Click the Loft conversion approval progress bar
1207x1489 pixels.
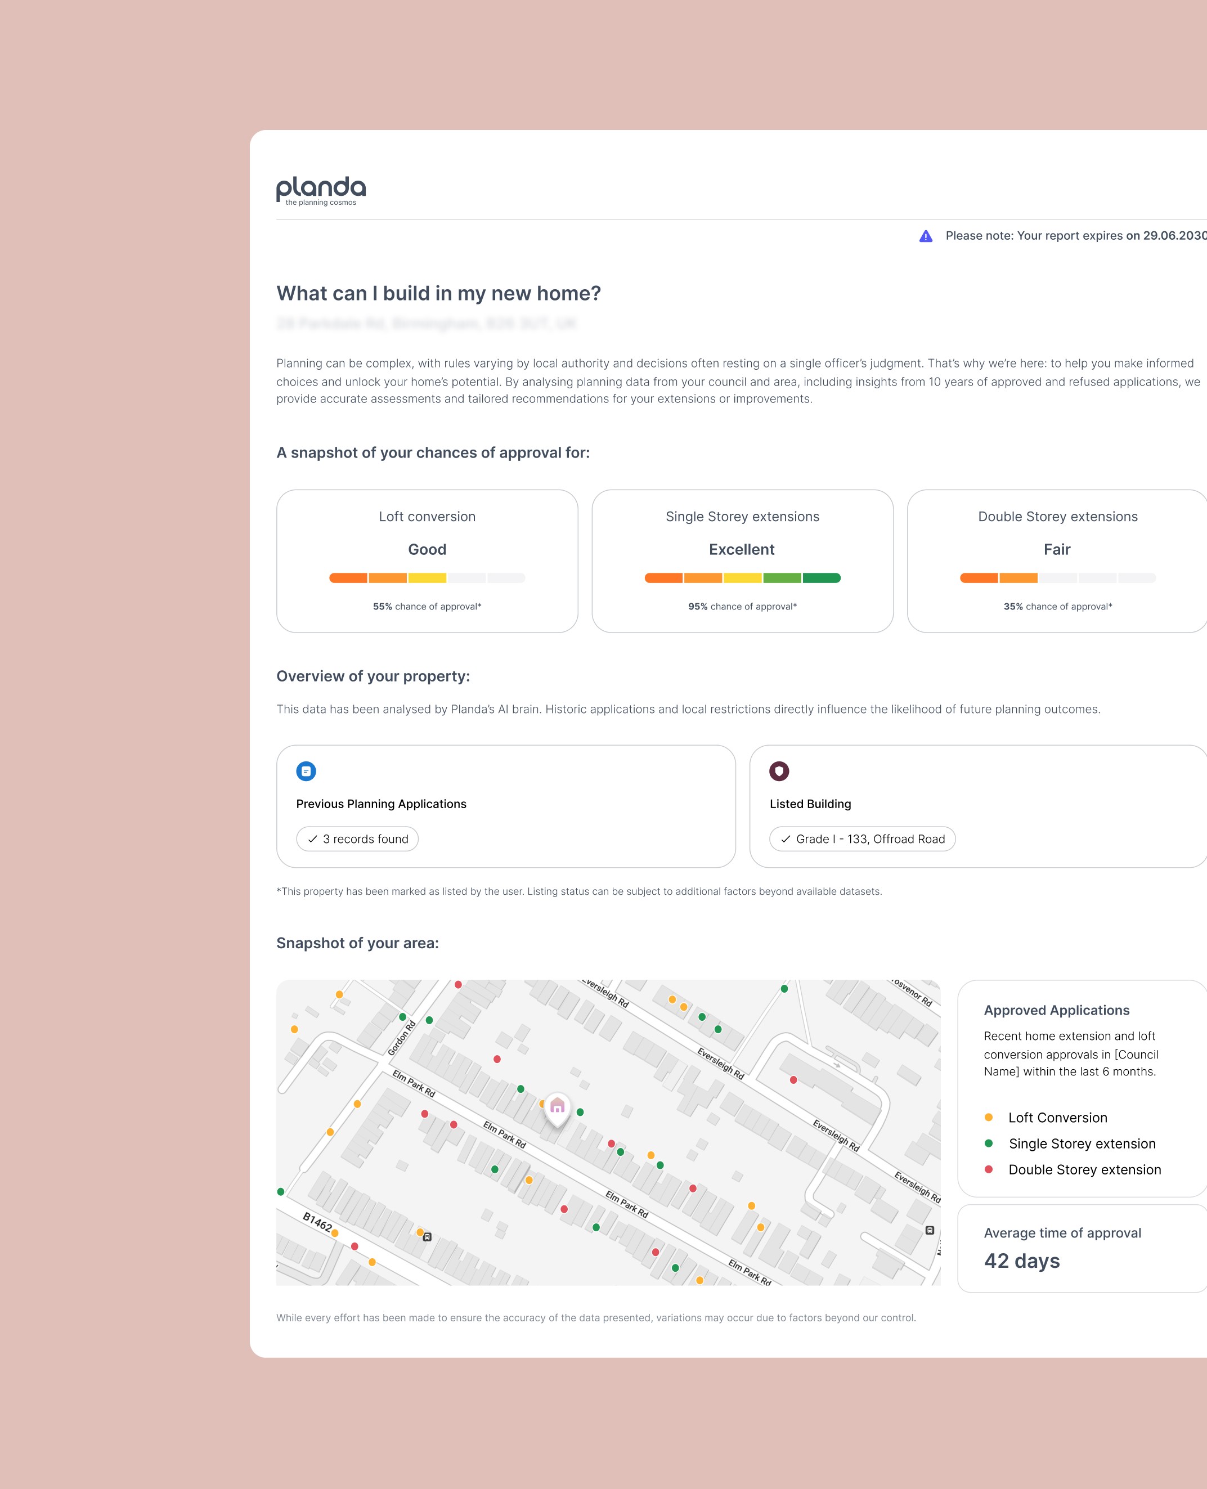[x=427, y=578]
